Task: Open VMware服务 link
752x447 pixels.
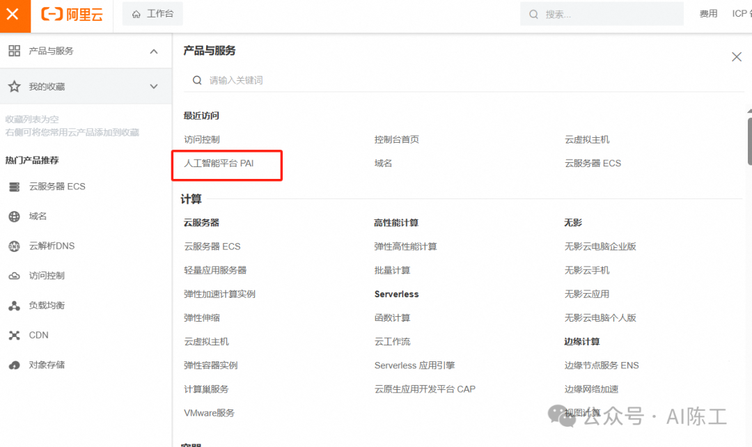Action: pyautogui.click(x=209, y=413)
